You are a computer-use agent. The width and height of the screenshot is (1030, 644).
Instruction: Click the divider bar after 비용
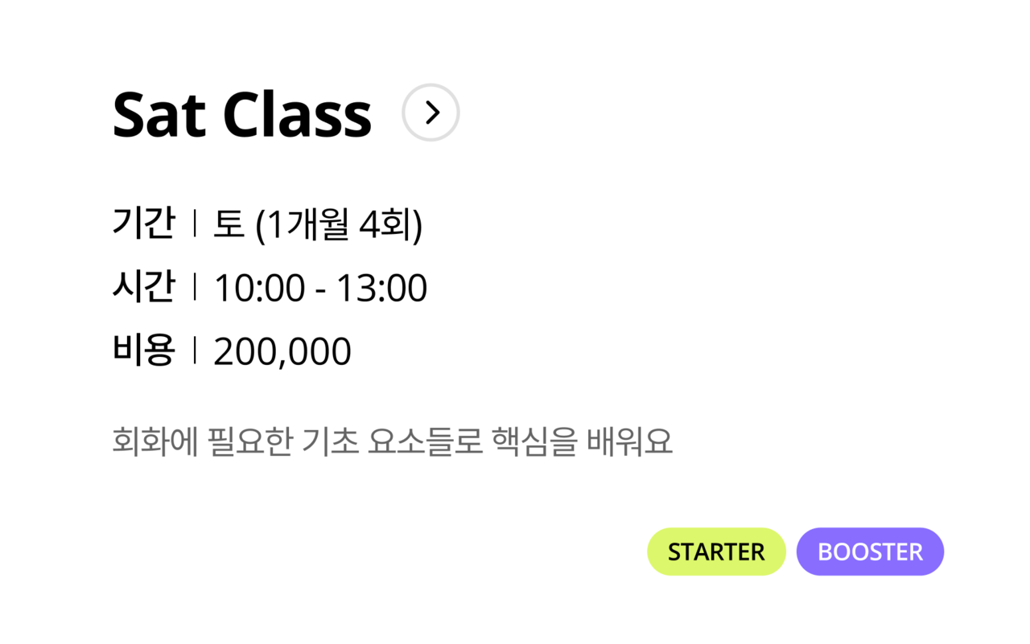195,351
